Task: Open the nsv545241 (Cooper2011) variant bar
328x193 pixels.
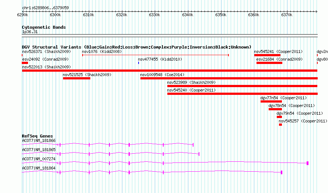Action: [267, 55]
